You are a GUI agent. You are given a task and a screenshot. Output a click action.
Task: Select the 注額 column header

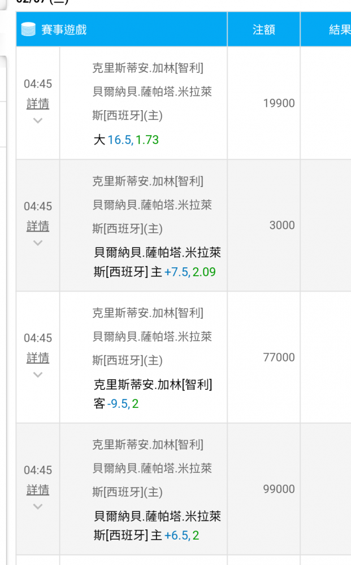coord(264,29)
